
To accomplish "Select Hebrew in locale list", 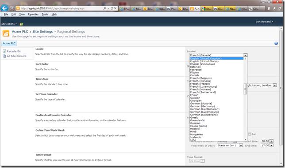I will pos(216,129).
